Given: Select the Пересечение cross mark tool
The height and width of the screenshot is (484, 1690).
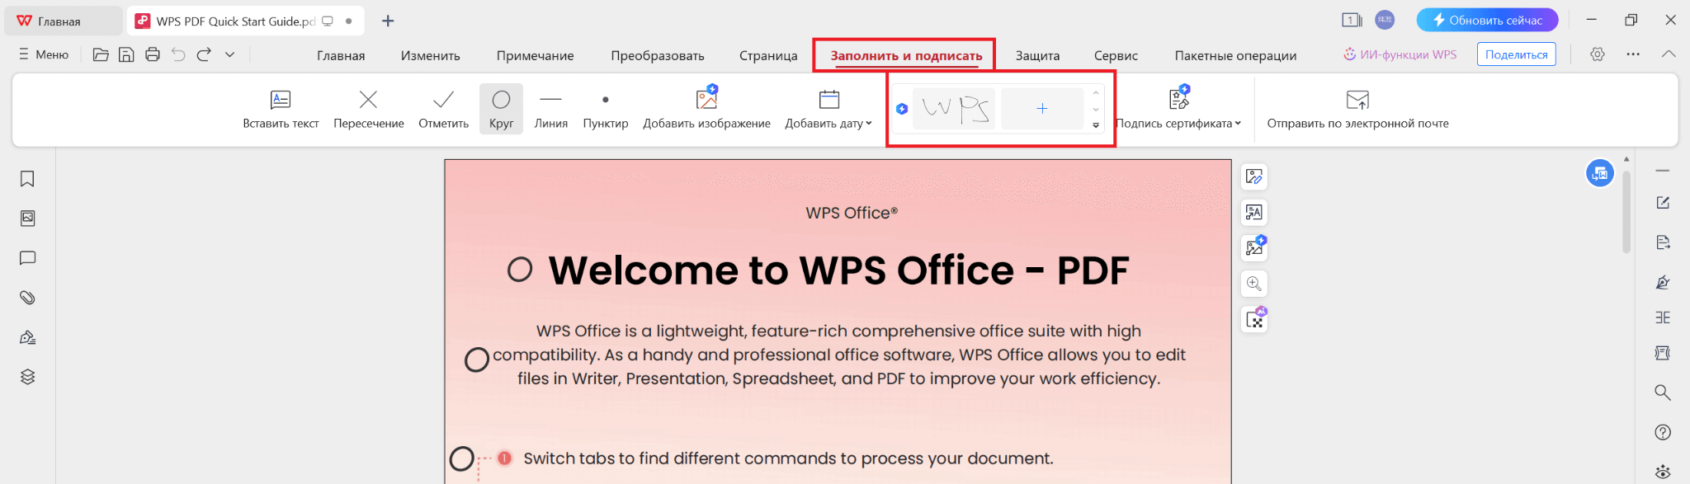Looking at the screenshot, I should coord(369,110).
